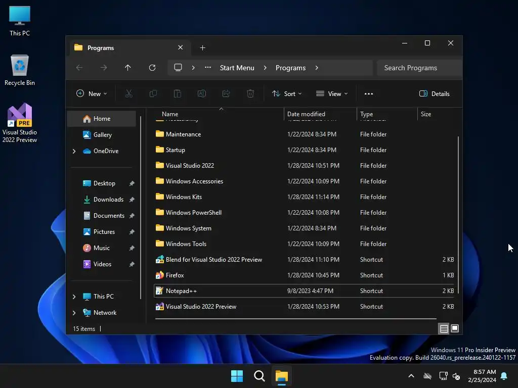
Task: Select the Notepad++ shortcut
Action: tap(304, 290)
